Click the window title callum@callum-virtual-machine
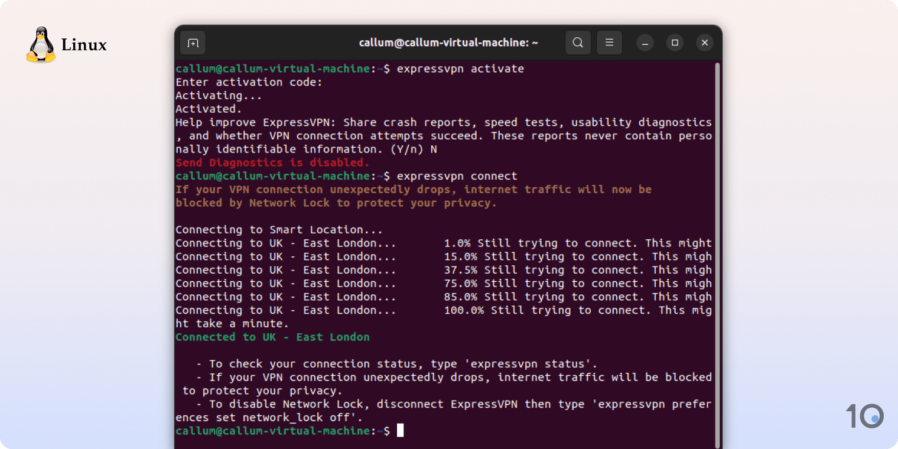 (x=448, y=43)
